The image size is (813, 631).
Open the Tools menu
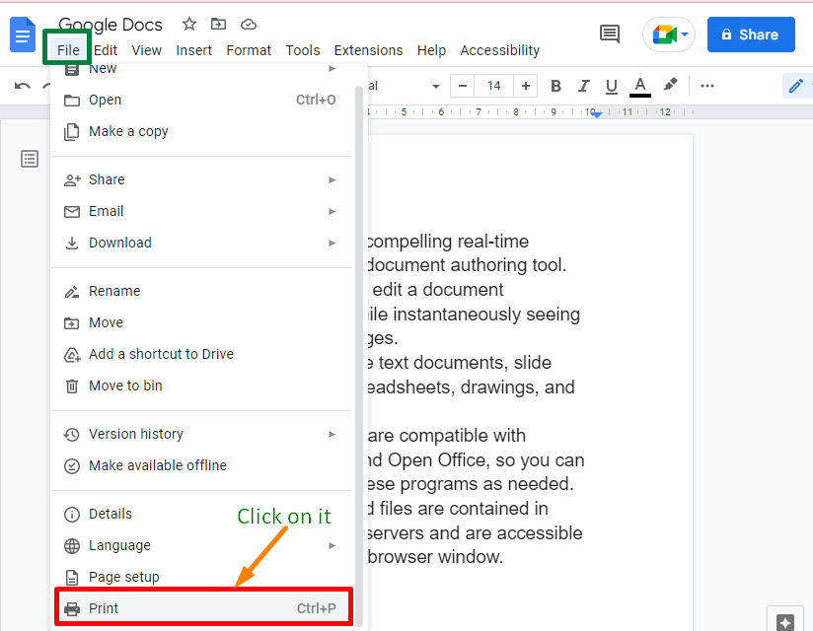point(303,50)
